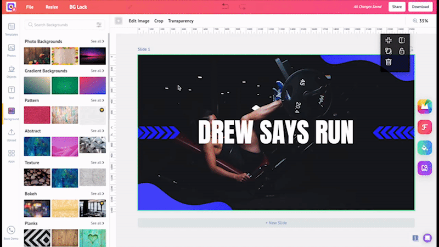Select the stacked wood logs texture thumbnail
The width and height of the screenshot is (439, 247).
coord(37,177)
